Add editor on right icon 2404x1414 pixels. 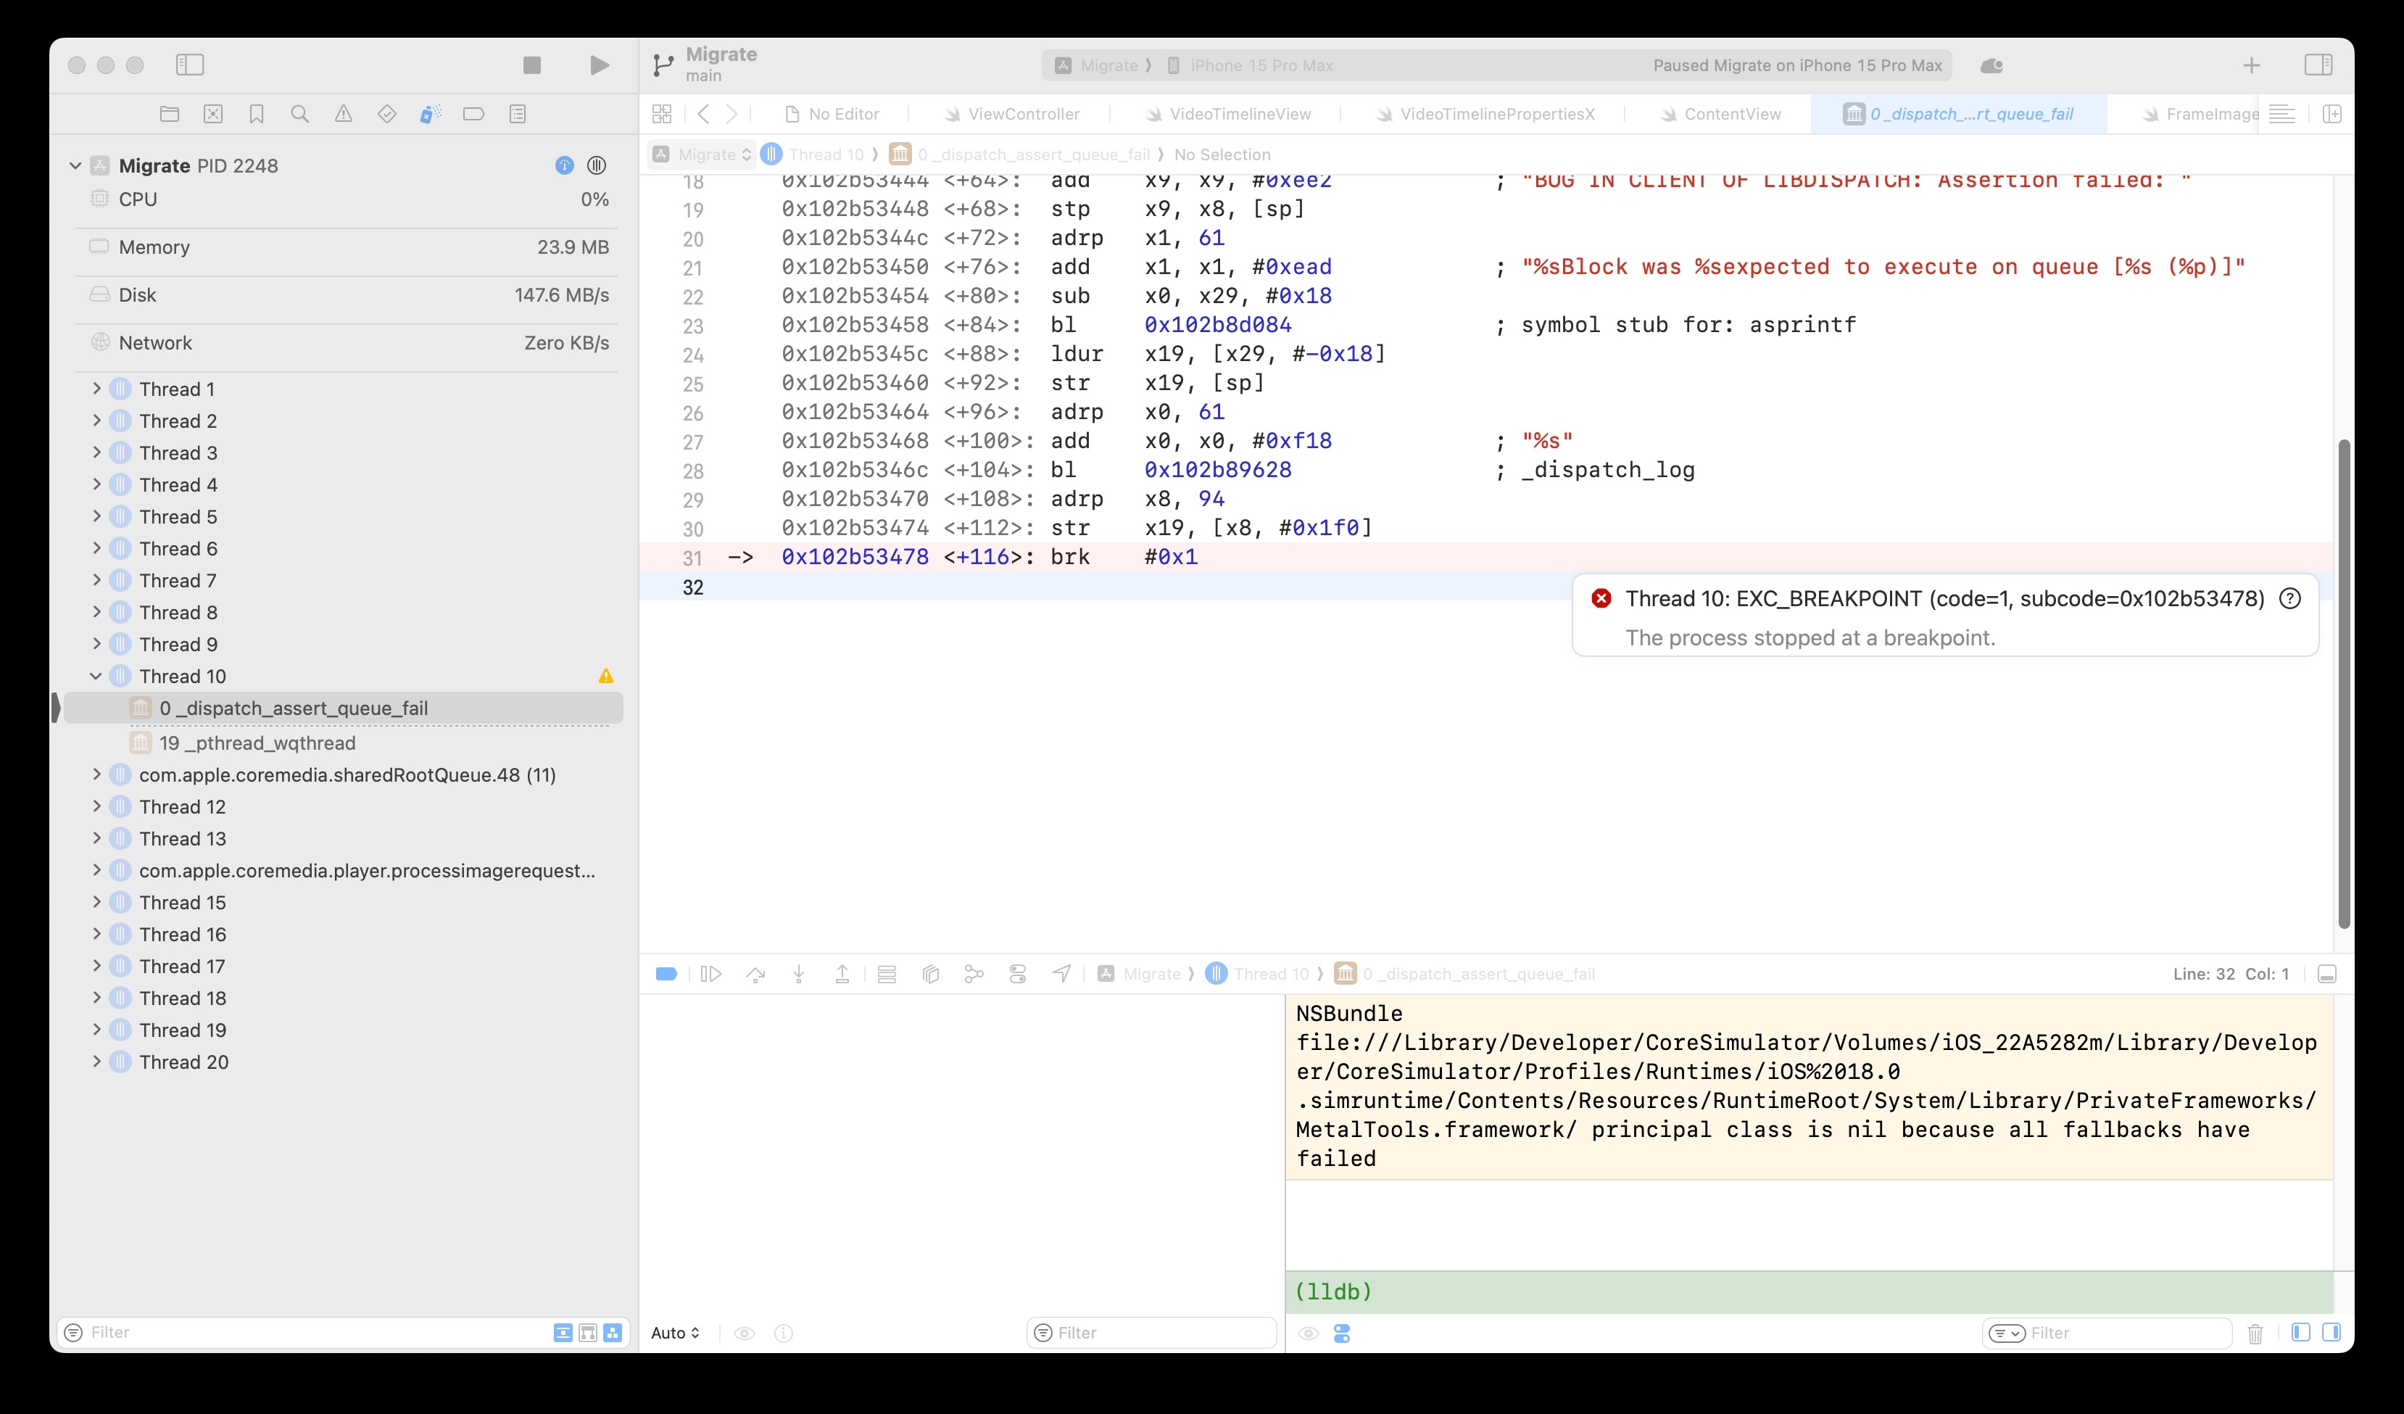coord(2332,115)
